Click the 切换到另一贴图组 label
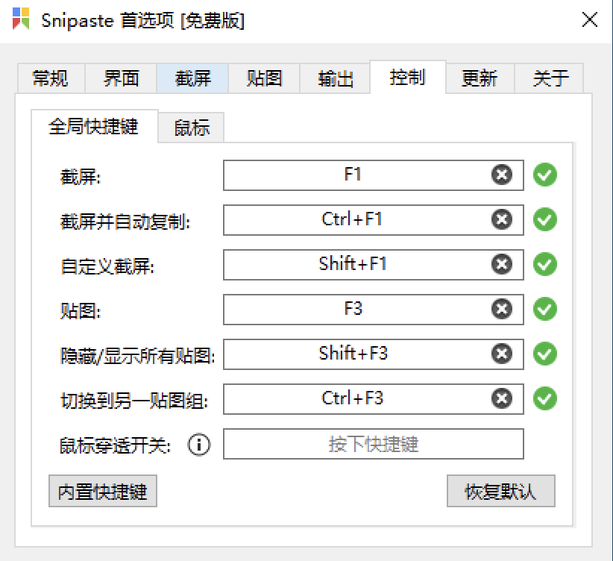This screenshot has width=613, height=561. pos(134,401)
